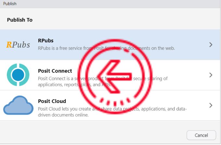Click the "Publish To" heading
Viewport: 221px width, 145px height.
(20, 20)
